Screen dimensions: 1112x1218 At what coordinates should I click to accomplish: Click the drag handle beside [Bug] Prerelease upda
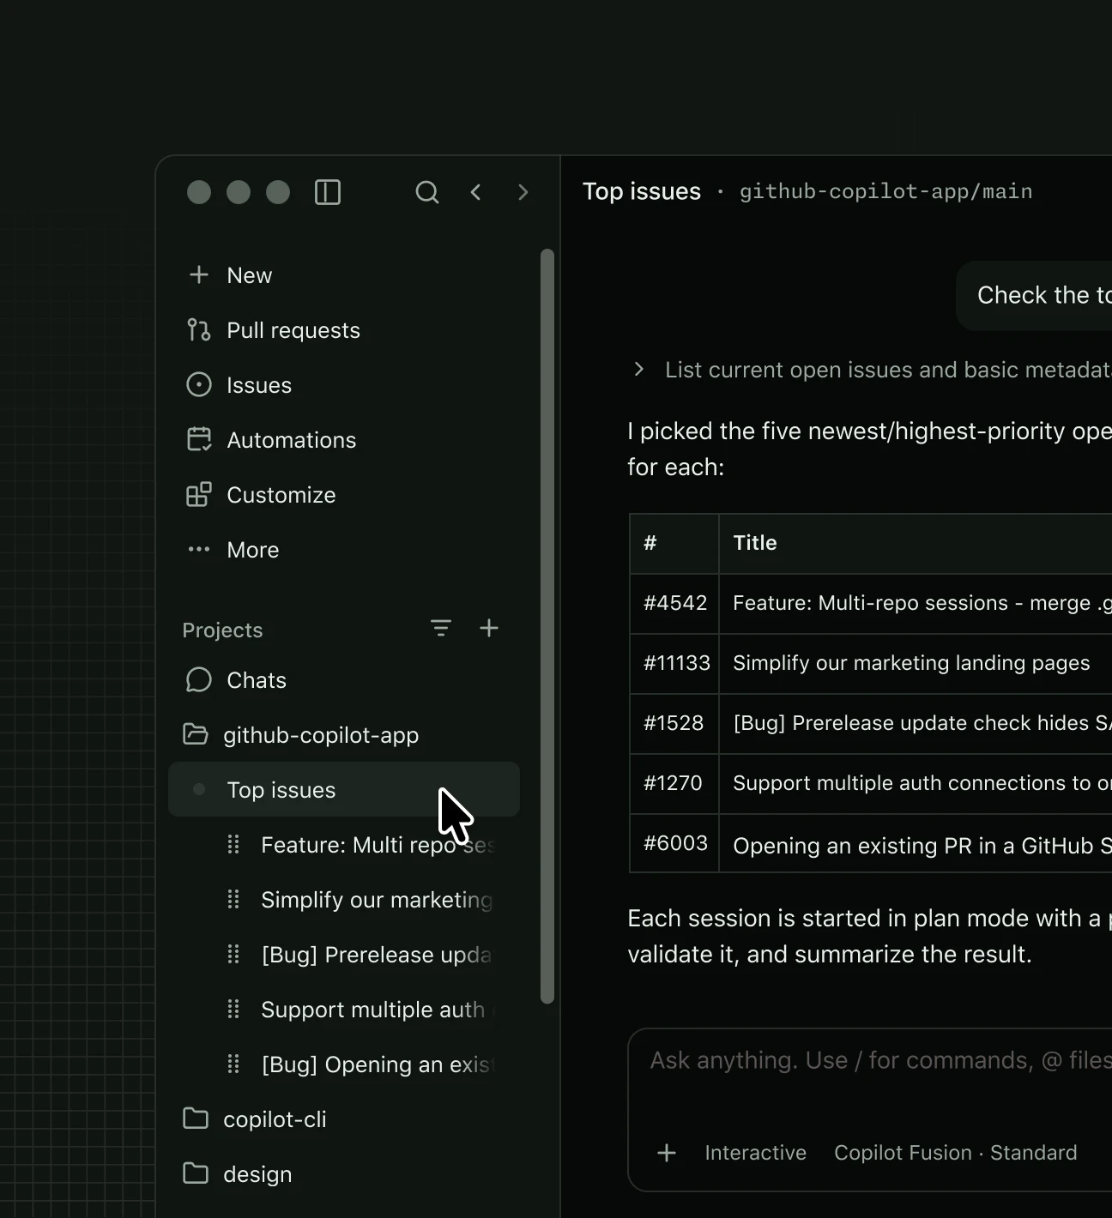coord(233,955)
